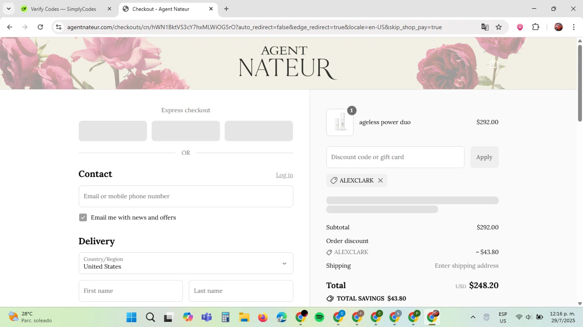Click the address bar URL
The height and width of the screenshot is (327, 583).
coord(254,27)
